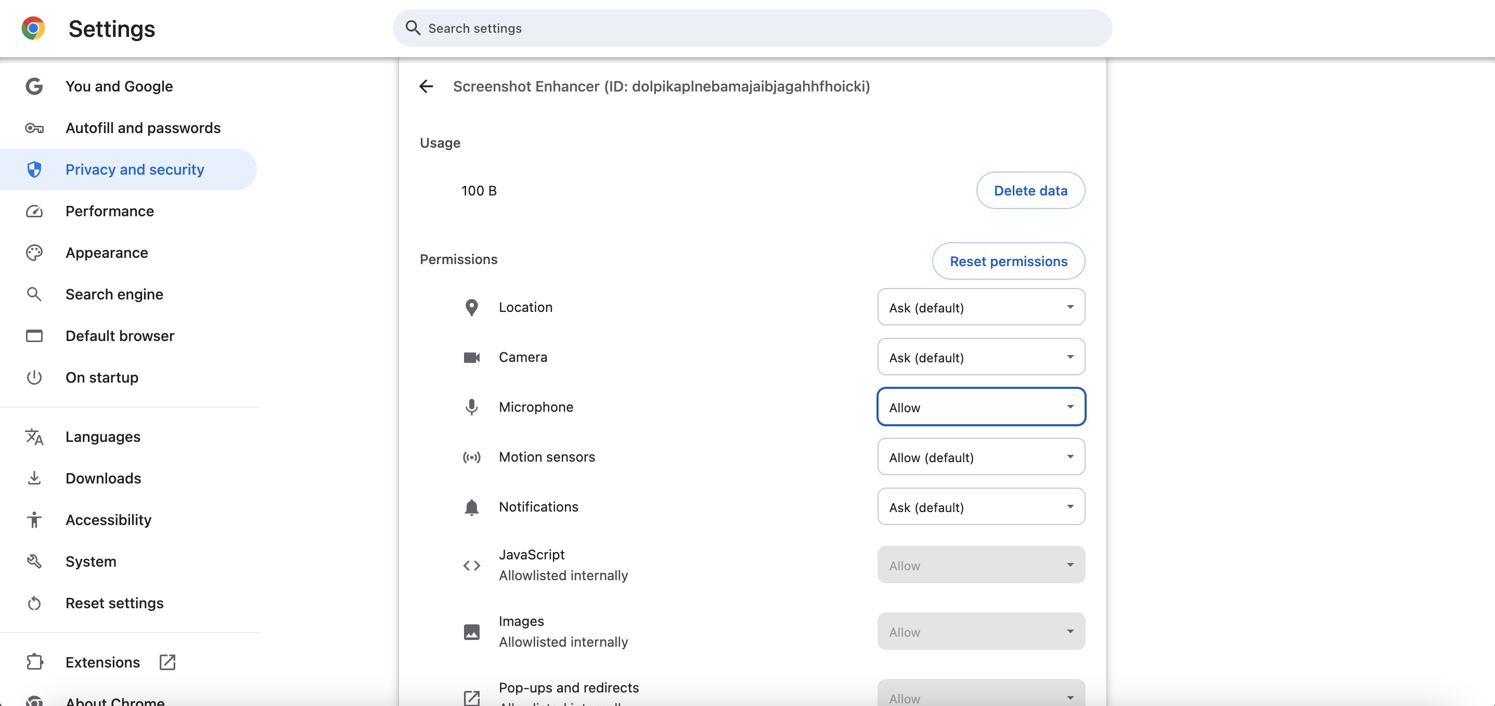Viewport: 1495px width, 706px height.
Task: Click the disabled Images Allow dropdown
Action: pyautogui.click(x=981, y=632)
